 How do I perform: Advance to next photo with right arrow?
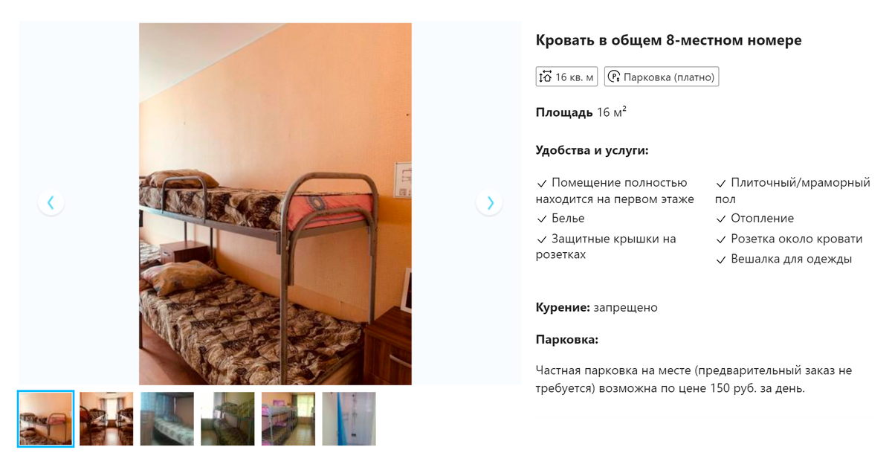(489, 202)
